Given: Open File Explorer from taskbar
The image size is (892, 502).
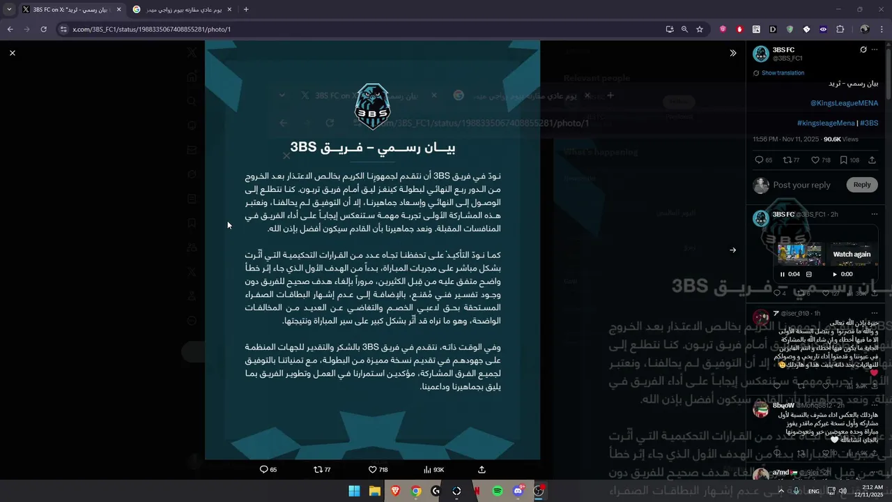Looking at the screenshot, I should pyautogui.click(x=374, y=491).
